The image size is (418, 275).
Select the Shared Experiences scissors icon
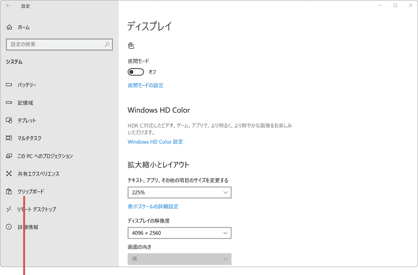click(8, 174)
